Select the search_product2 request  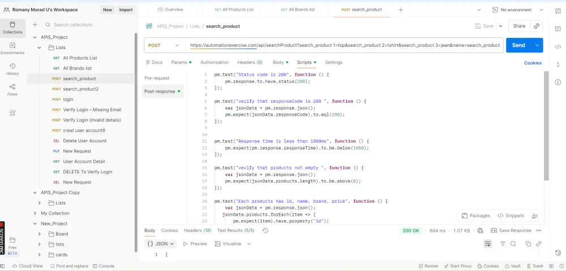(x=80, y=89)
